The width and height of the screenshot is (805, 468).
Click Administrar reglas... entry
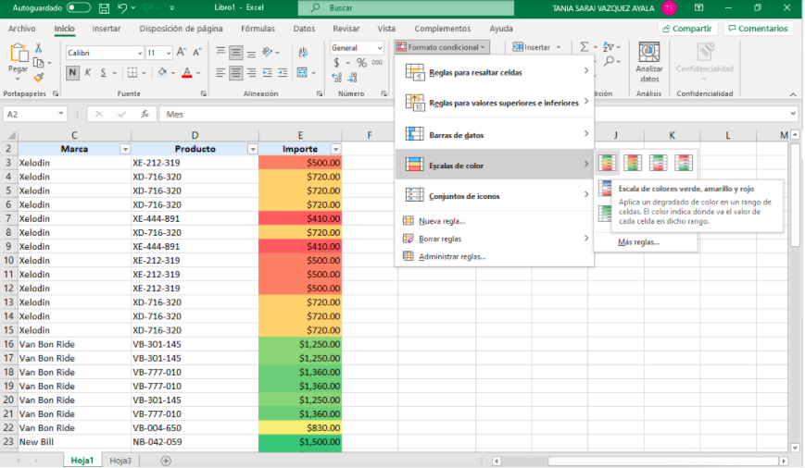[452, 256]
